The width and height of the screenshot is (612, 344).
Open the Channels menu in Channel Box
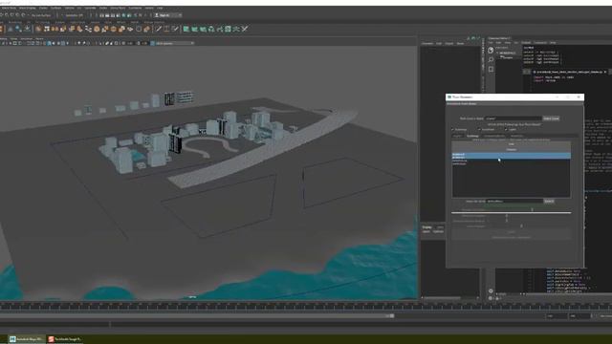(x=427, y=43)
